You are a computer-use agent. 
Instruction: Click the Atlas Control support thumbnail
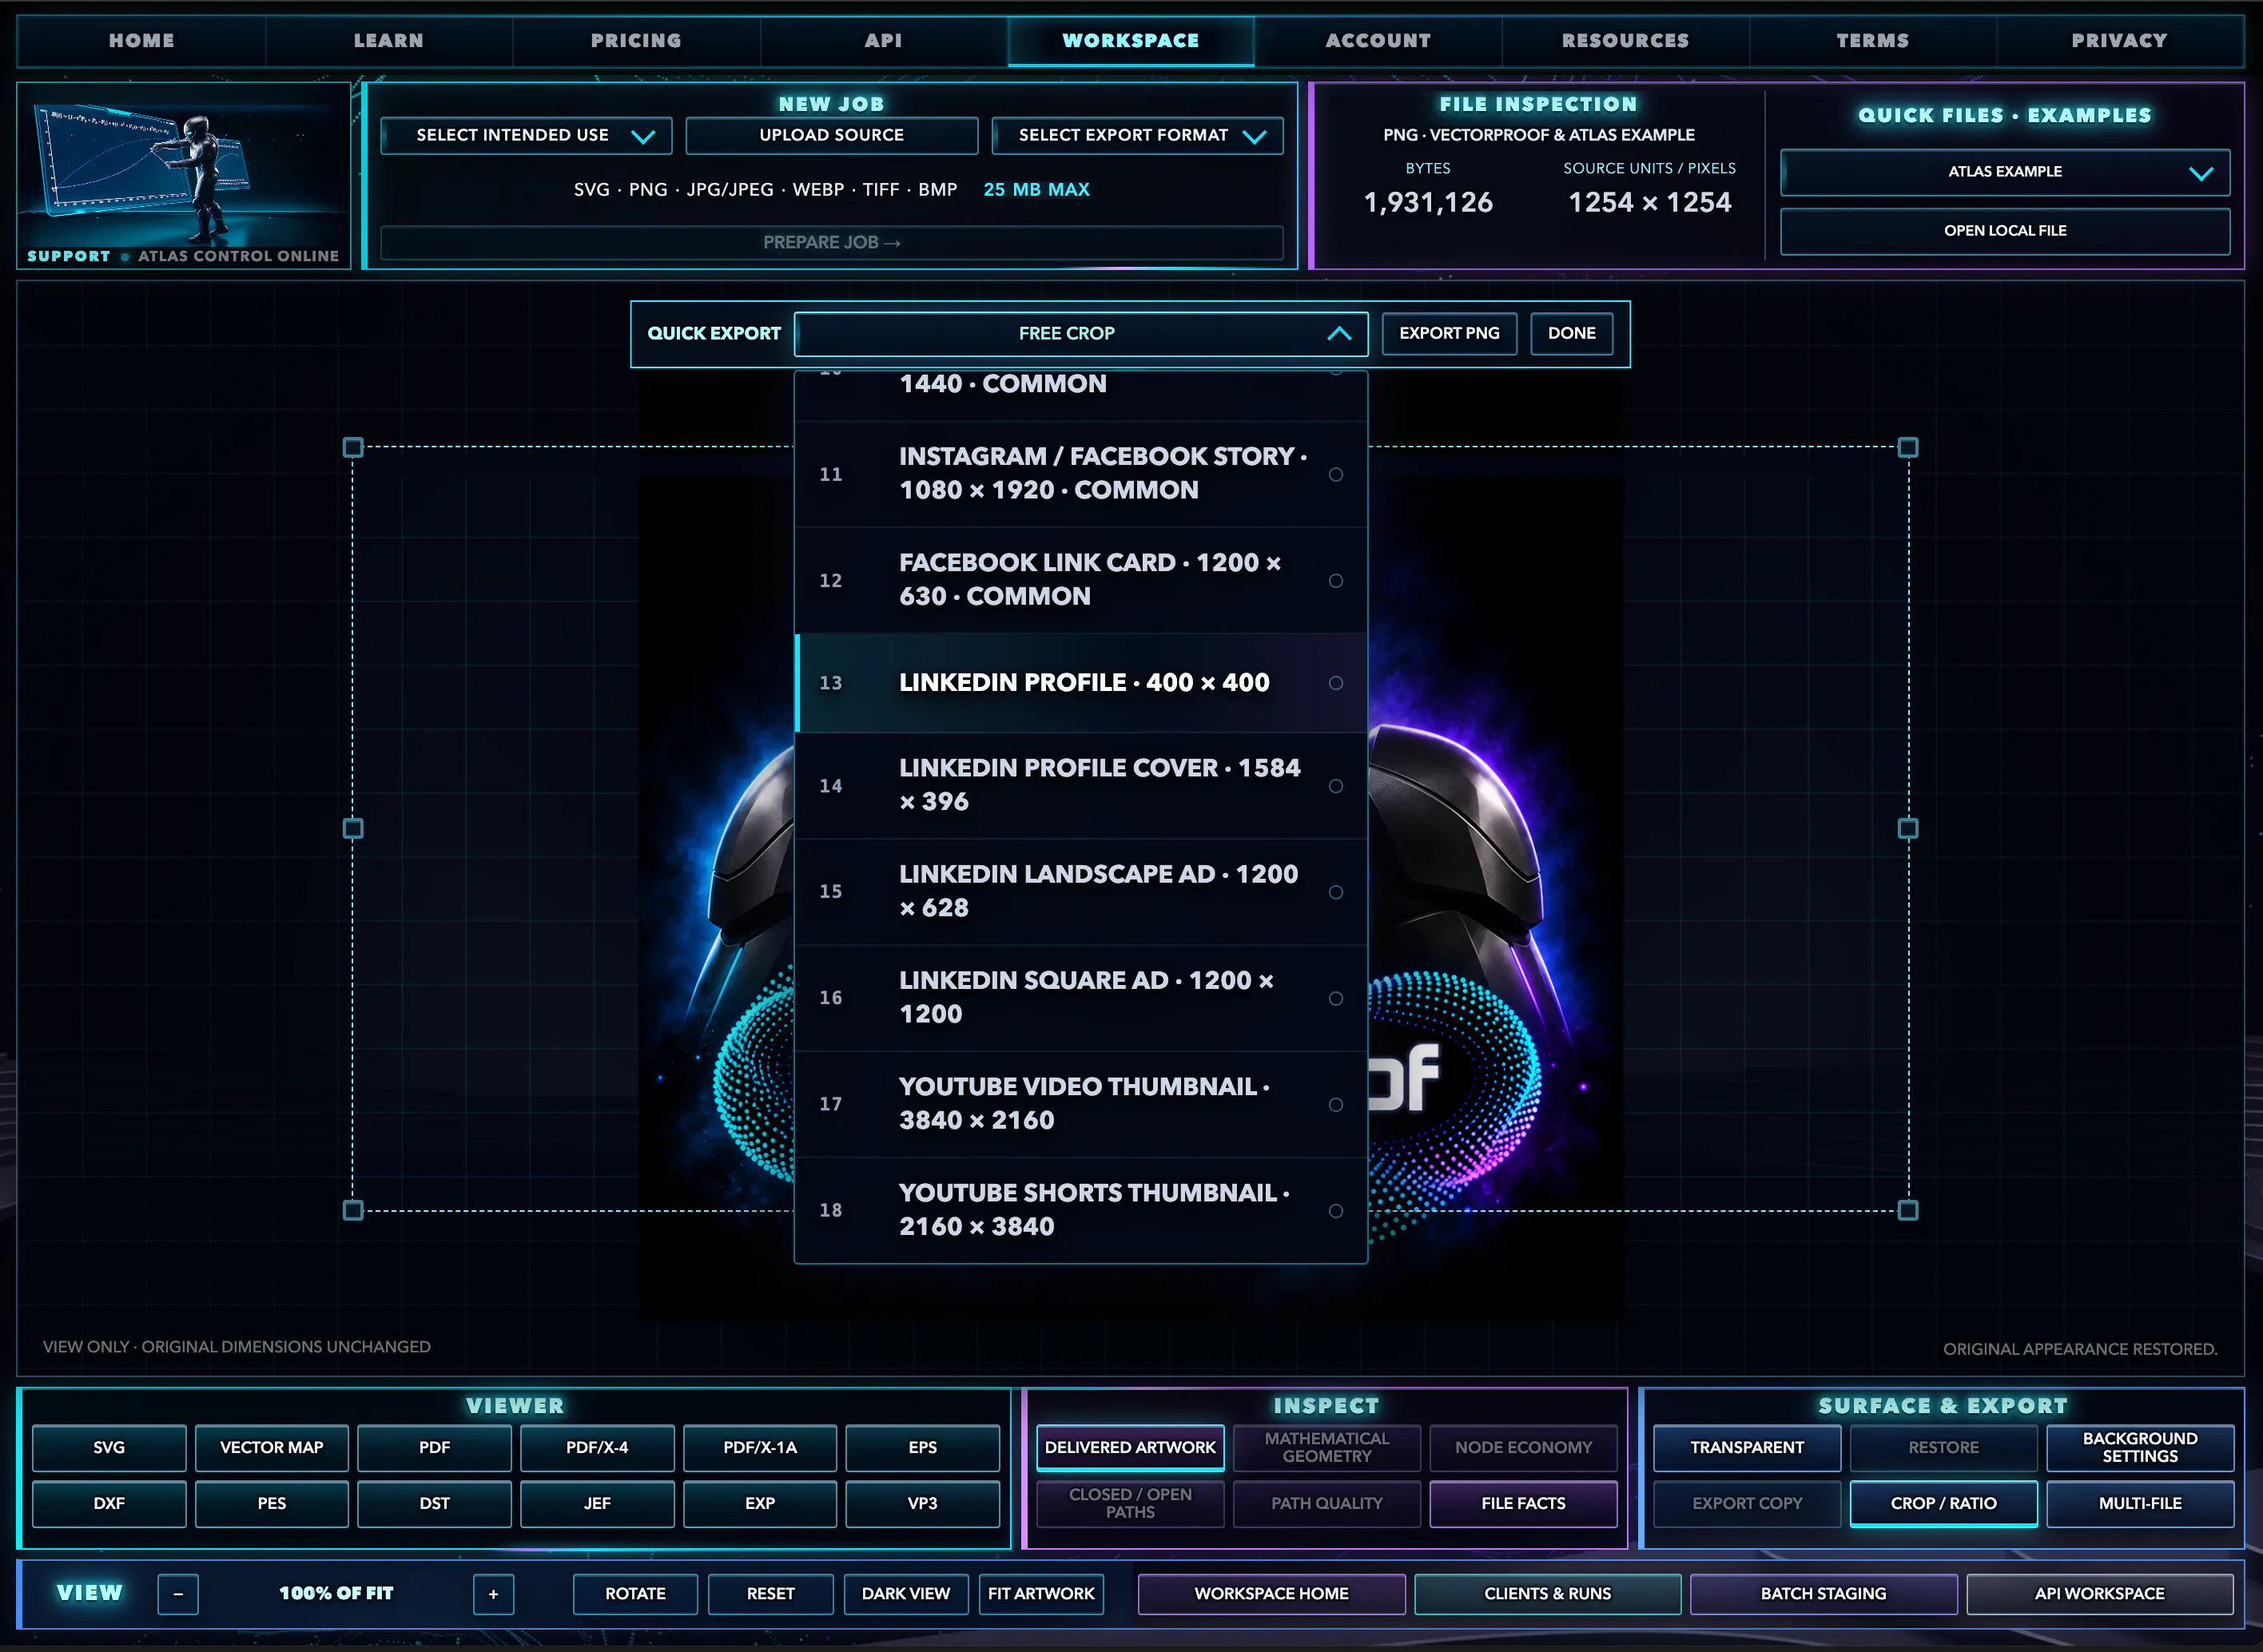click(x=184, y=176)
